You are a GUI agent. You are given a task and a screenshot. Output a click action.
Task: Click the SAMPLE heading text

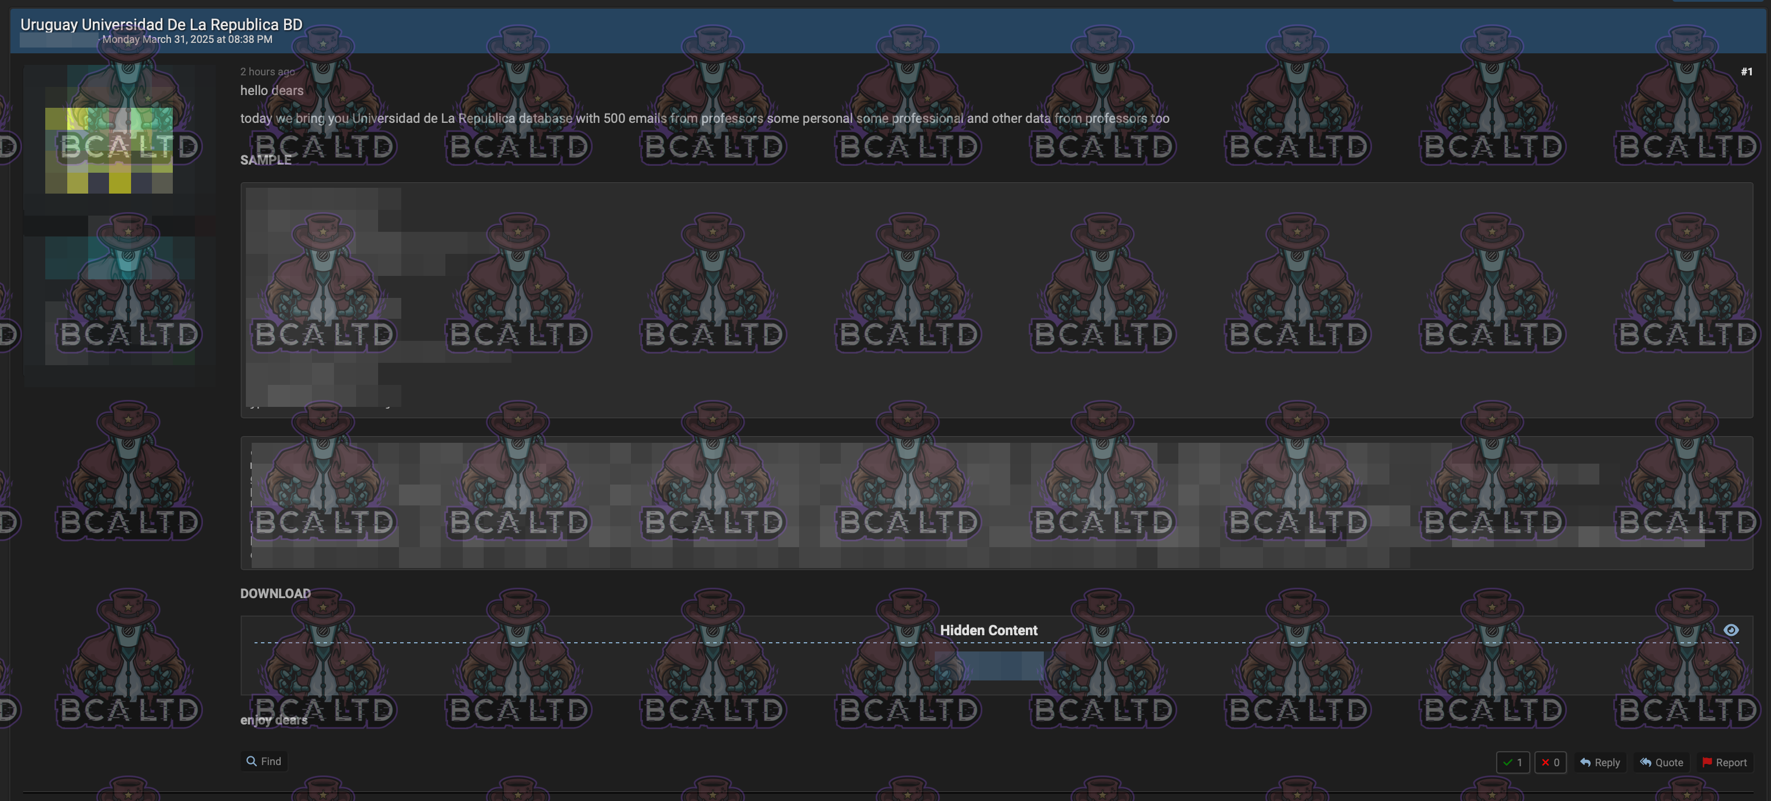pos(266,160)
